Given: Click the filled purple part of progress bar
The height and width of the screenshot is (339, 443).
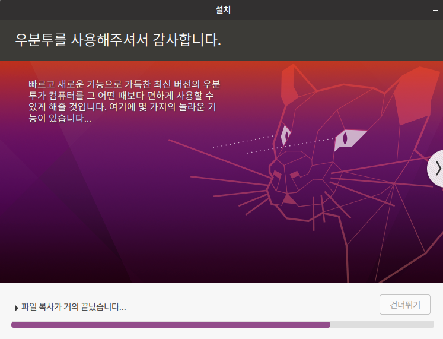Looking at the screenshot, I should coord(171,325).
